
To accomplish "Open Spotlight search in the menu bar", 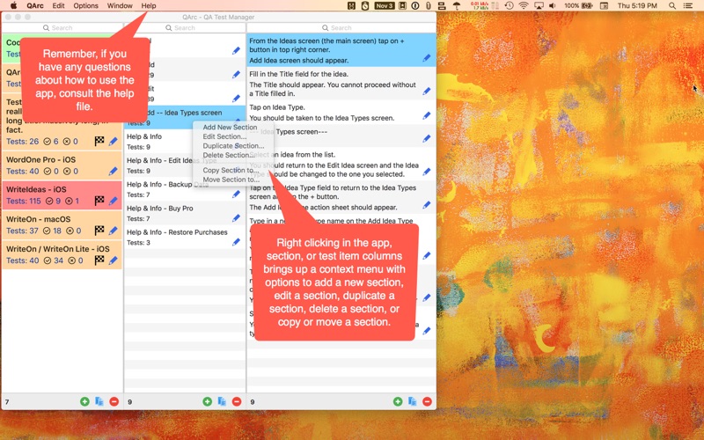I will pyautogui.click(x=672, y=6).
